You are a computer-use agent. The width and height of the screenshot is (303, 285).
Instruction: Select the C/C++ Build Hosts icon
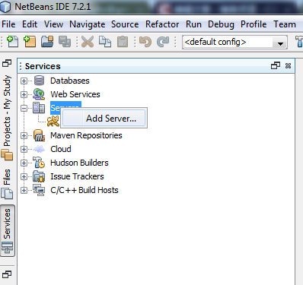tap(39, 190)
